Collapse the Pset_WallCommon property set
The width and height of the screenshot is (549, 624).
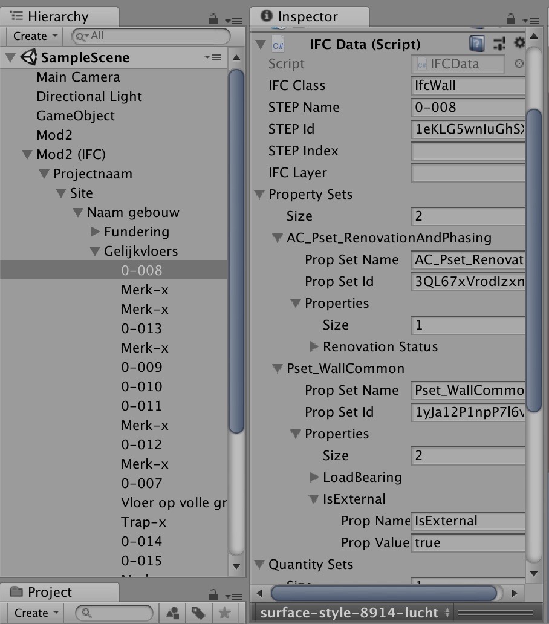click(x=278, y=368)
